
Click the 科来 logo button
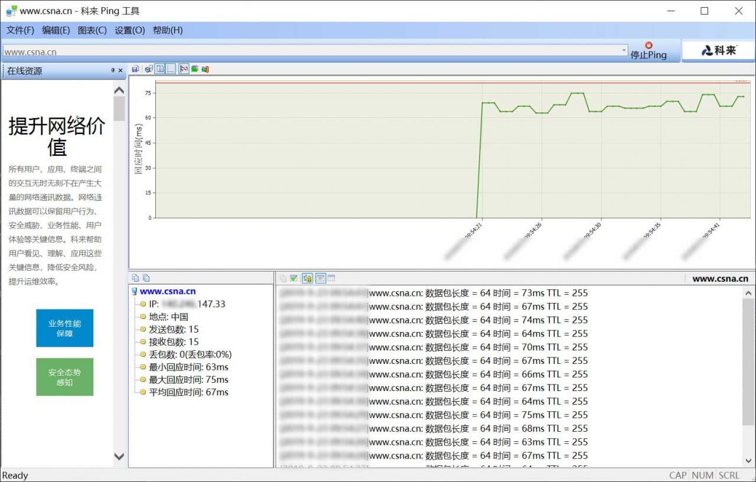[718, 51]
